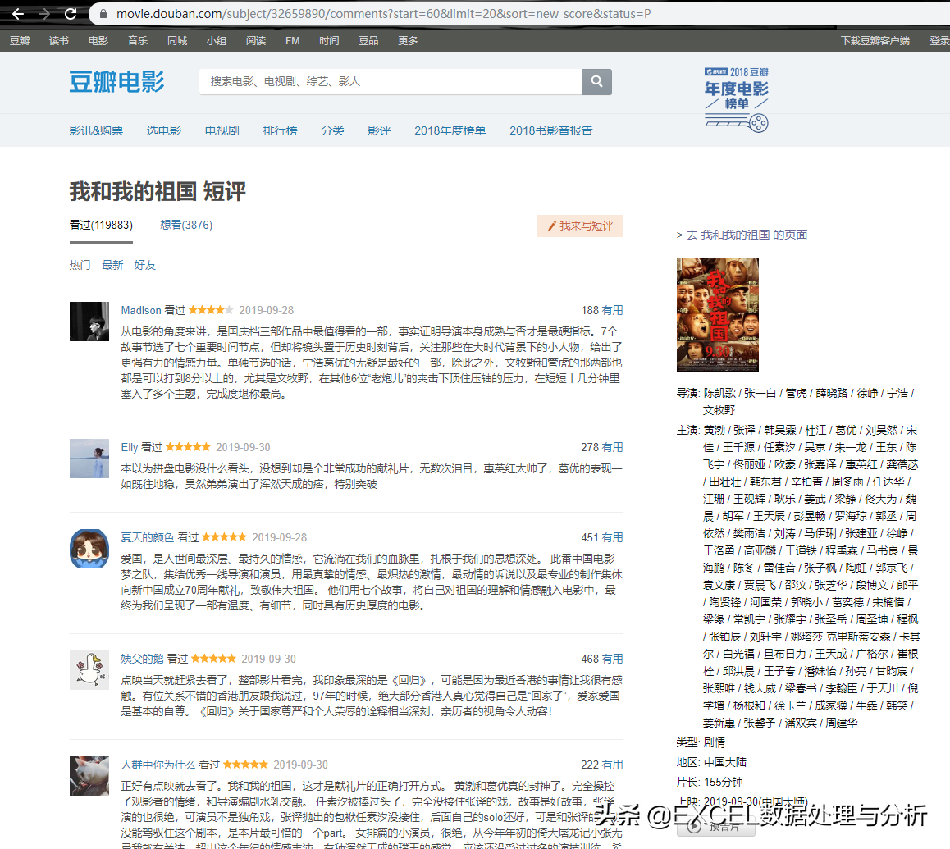This screenshot has width=950, height=849.
Task: Open 时间 in the top navigation
Action: coord(329,40)
